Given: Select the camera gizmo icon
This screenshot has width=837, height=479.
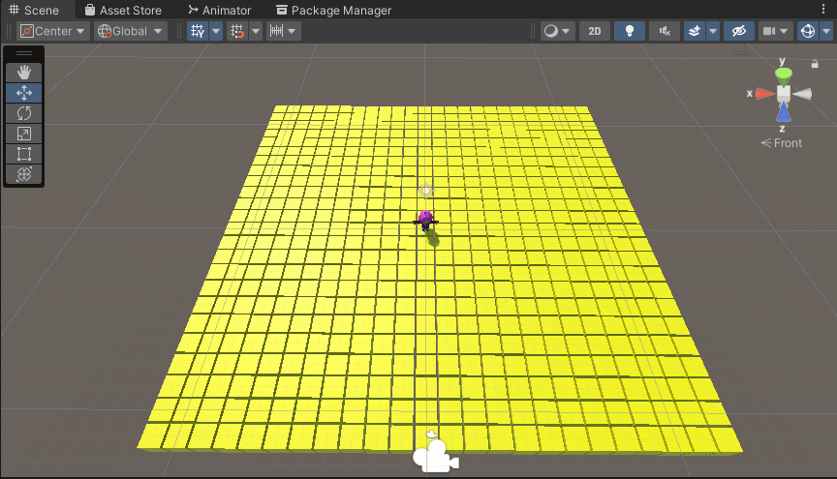Looking at the screenshot, I should coord(435,455).
